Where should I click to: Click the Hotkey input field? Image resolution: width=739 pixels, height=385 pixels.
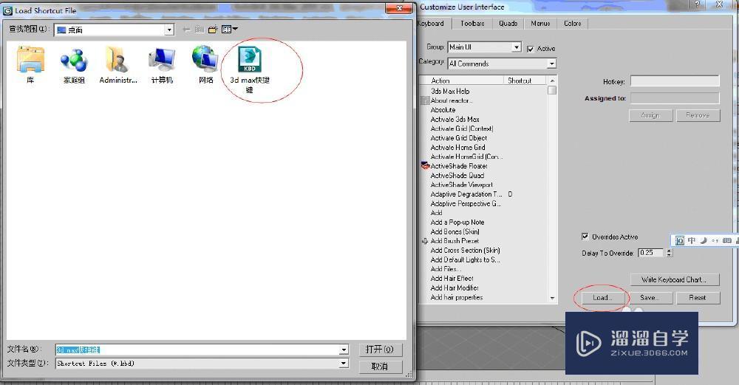click(675, 81)
